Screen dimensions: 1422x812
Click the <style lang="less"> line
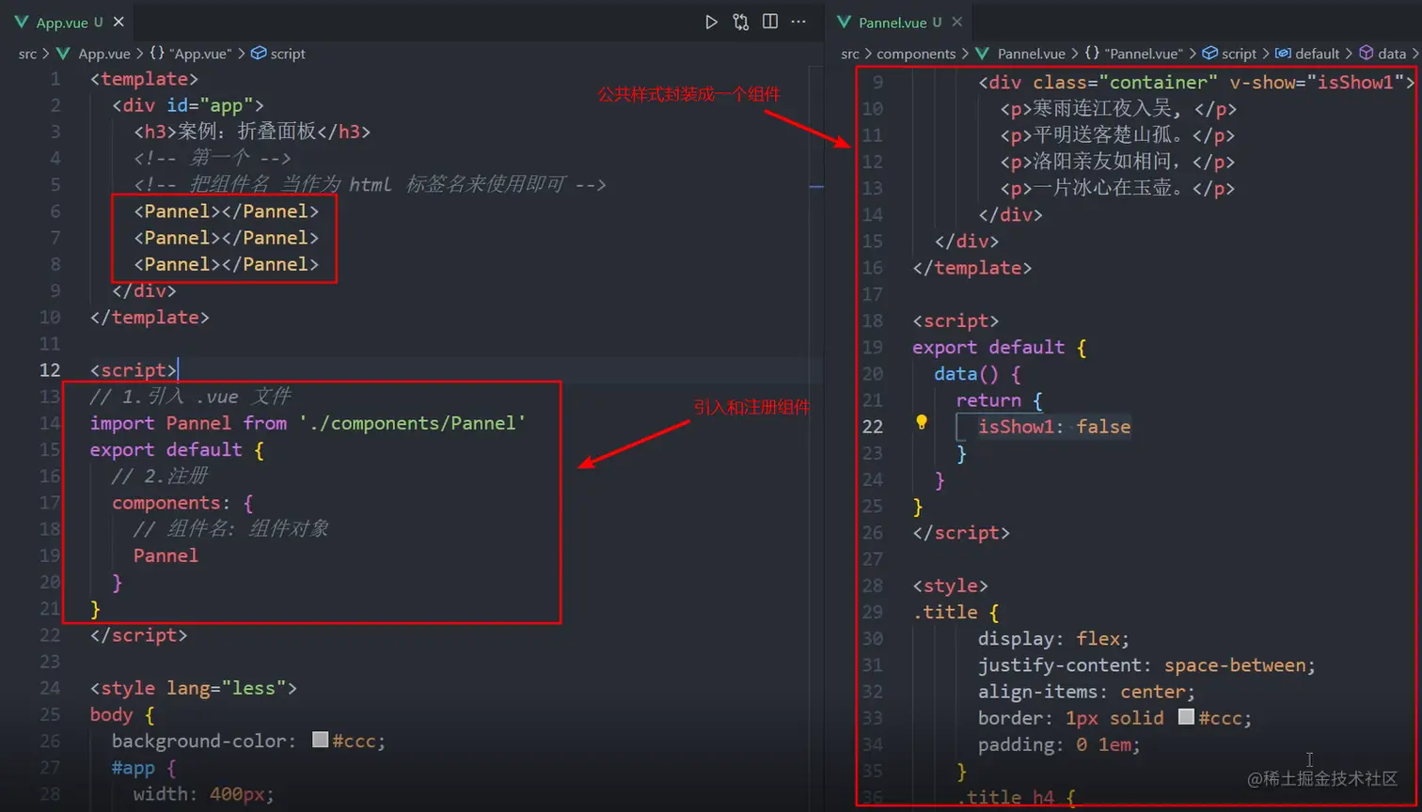click(194, 688)
